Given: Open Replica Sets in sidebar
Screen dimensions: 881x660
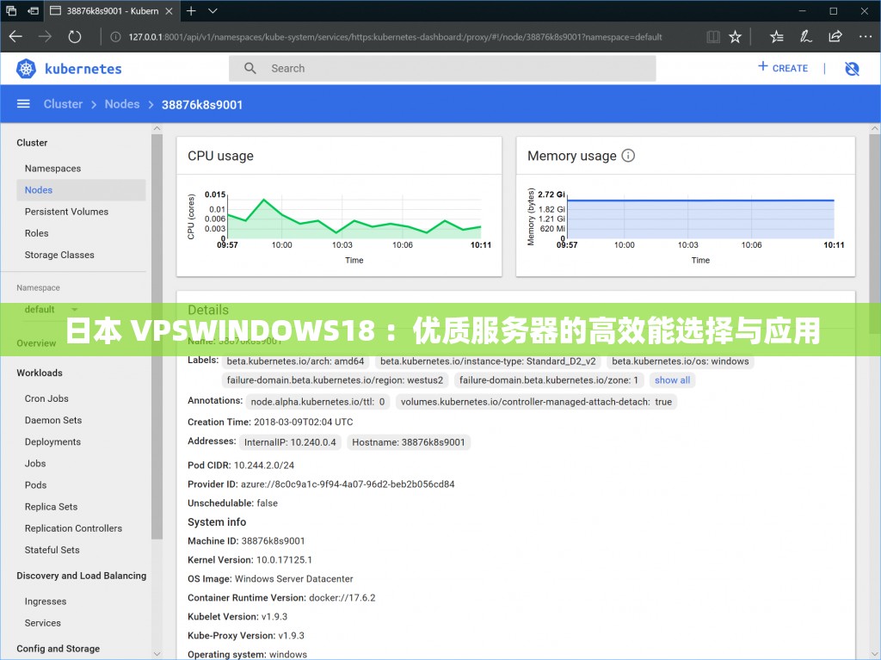Looking at the screenshot, I should (x=51, y=507).
